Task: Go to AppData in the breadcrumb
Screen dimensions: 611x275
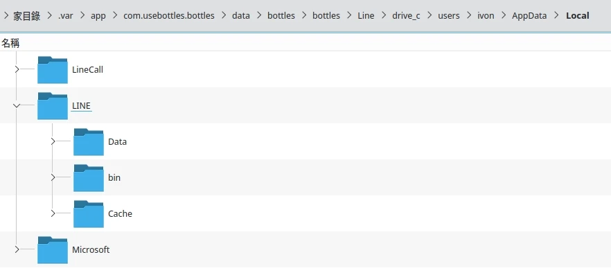Action: point(529,15)
